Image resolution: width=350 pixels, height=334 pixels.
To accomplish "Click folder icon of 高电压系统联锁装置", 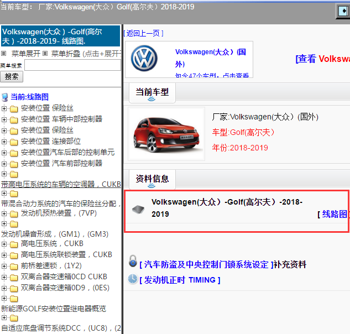I will [14, 255].
